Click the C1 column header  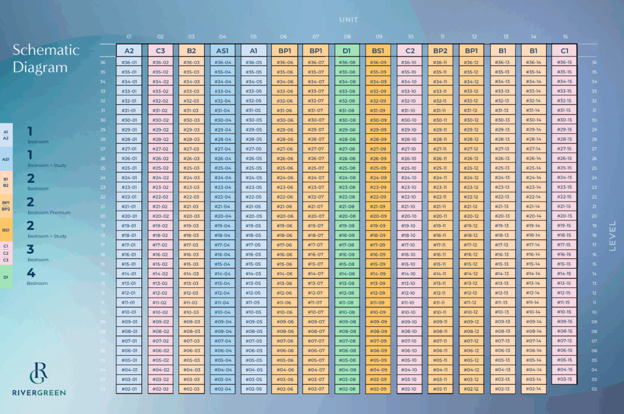[x=564, y=51]
